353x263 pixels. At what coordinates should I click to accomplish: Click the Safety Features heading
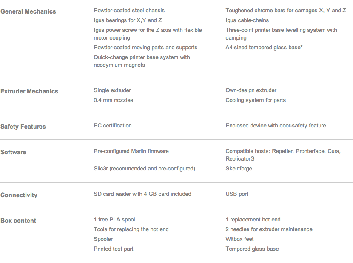coord(23,127)
